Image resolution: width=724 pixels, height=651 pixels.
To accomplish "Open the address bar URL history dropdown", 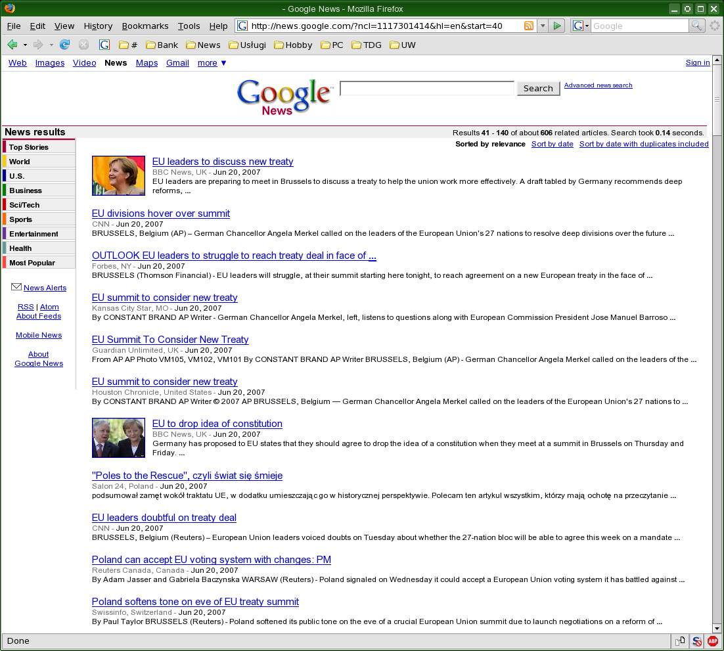I will 542,26.
